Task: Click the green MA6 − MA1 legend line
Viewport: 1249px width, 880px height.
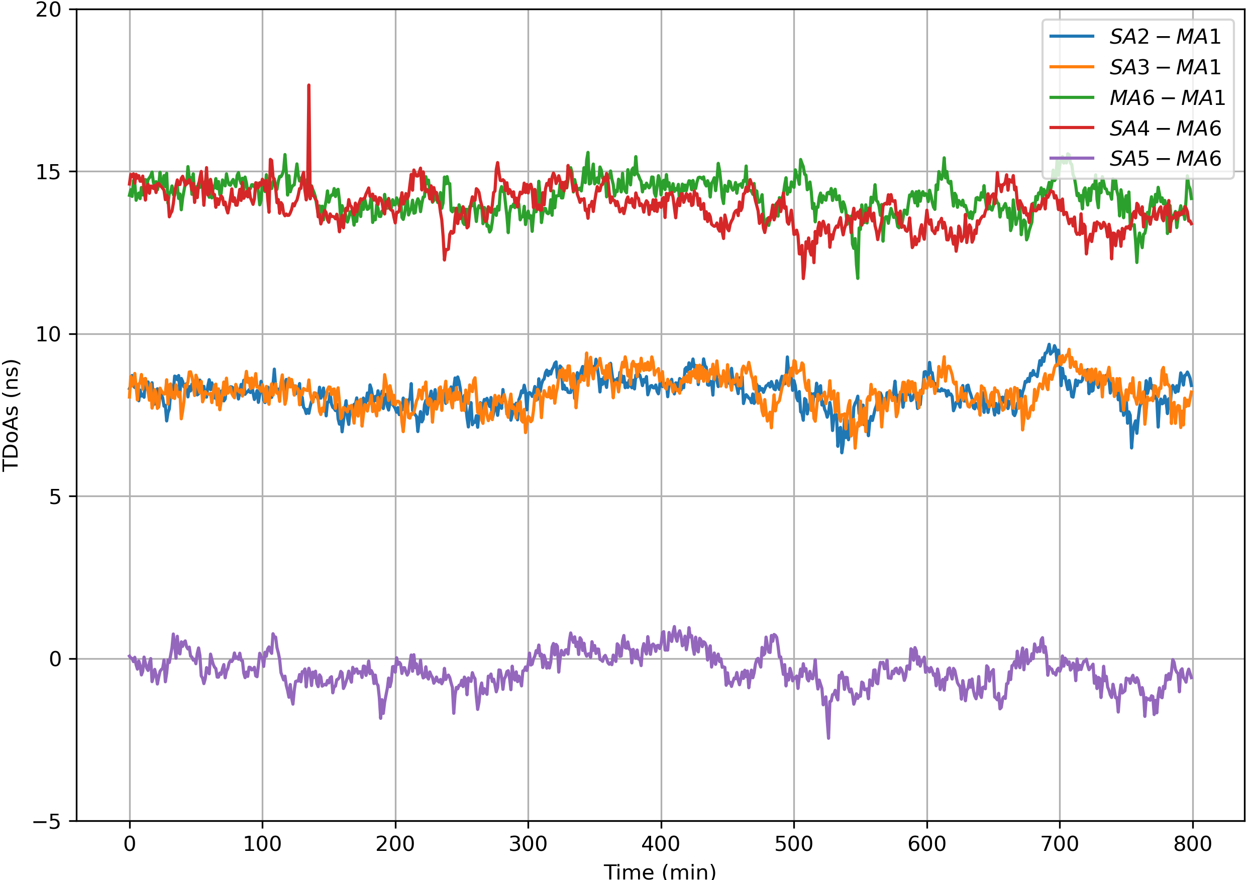Action: click(1071, 98)
